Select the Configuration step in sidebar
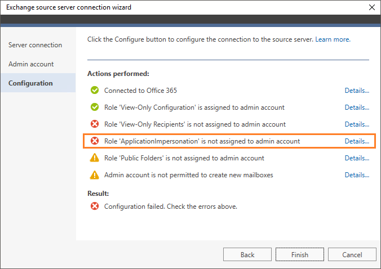The image size is (381, 269). (38, 83)
